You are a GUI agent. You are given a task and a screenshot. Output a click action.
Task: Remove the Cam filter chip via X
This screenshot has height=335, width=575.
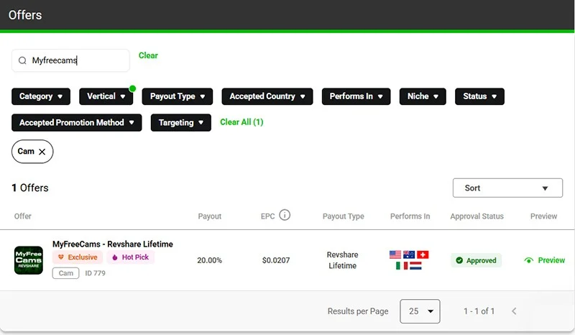pyautogui.click(x=42, y=152)
